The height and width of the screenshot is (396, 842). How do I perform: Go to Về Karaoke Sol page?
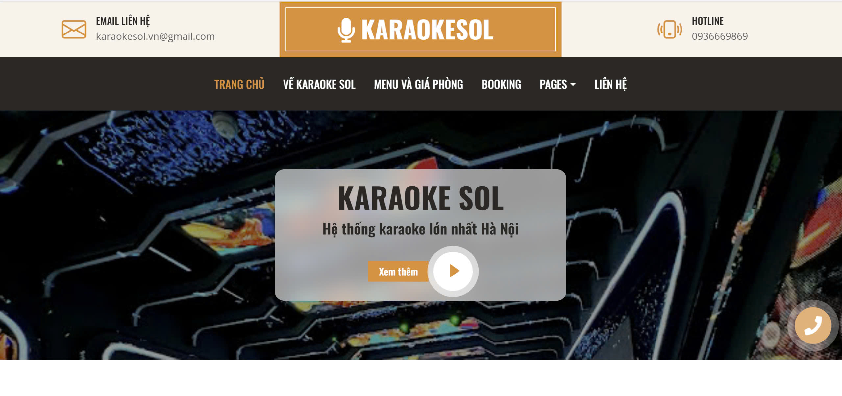tap(319, 84)
